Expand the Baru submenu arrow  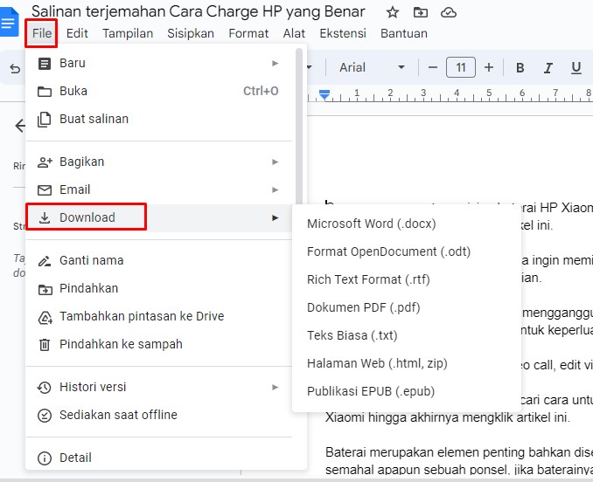click(276, 64)
